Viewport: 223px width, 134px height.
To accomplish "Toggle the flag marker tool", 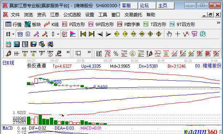I will coord(73,34).
